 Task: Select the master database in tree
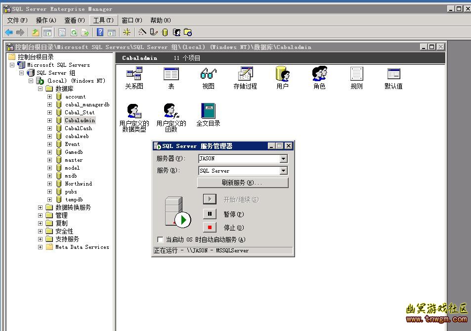[x=74, y=160]
